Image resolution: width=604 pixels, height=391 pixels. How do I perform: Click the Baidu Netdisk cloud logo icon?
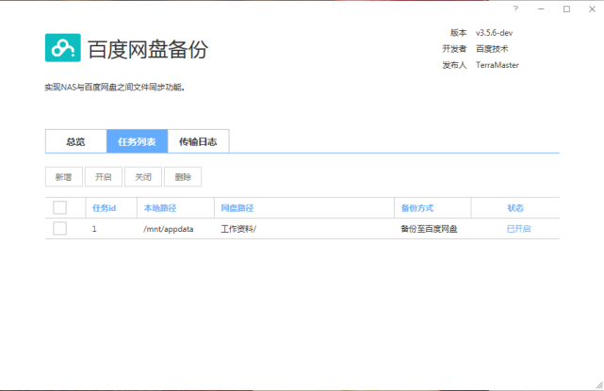pyautogui.click(x=62, y=48)
